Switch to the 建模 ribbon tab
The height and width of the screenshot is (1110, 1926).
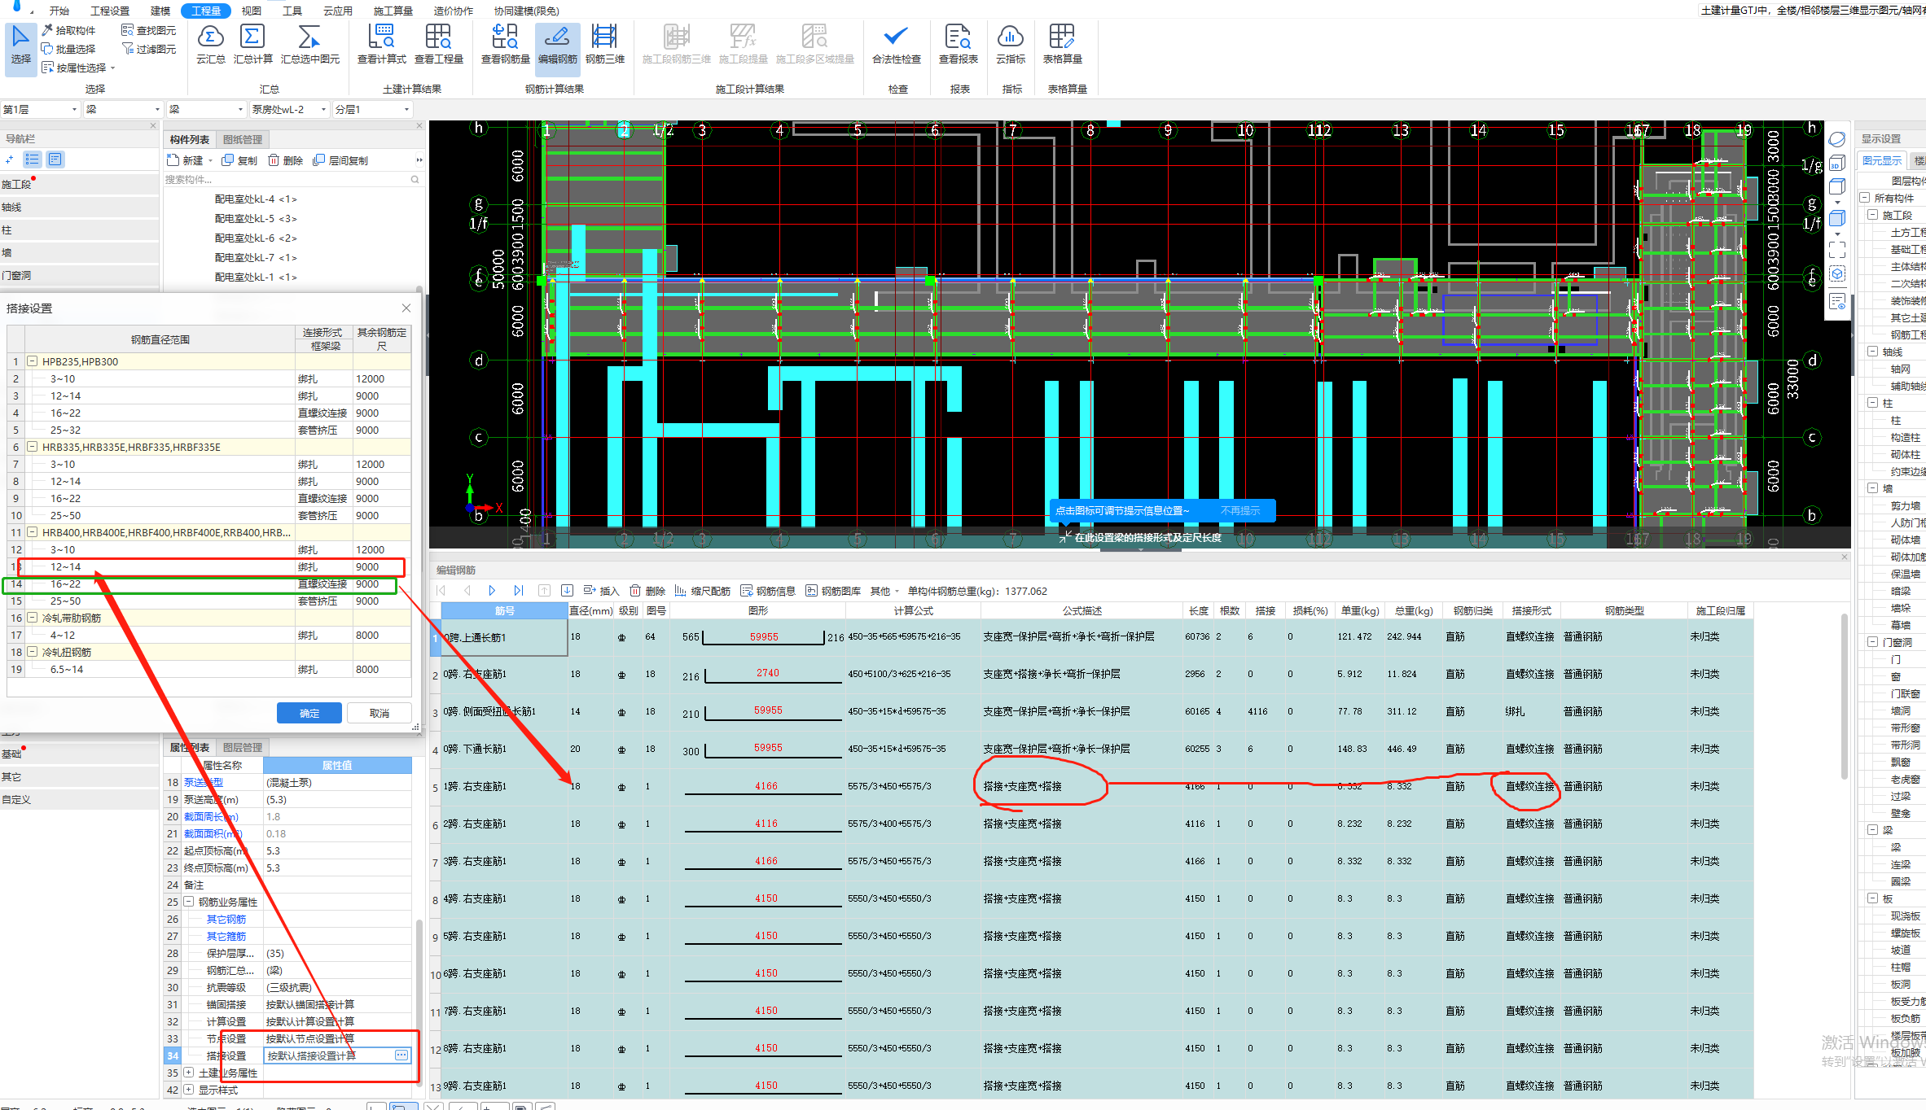[160, 11]
